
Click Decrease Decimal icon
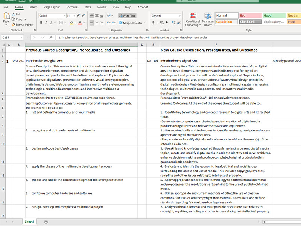pos(179,23)
